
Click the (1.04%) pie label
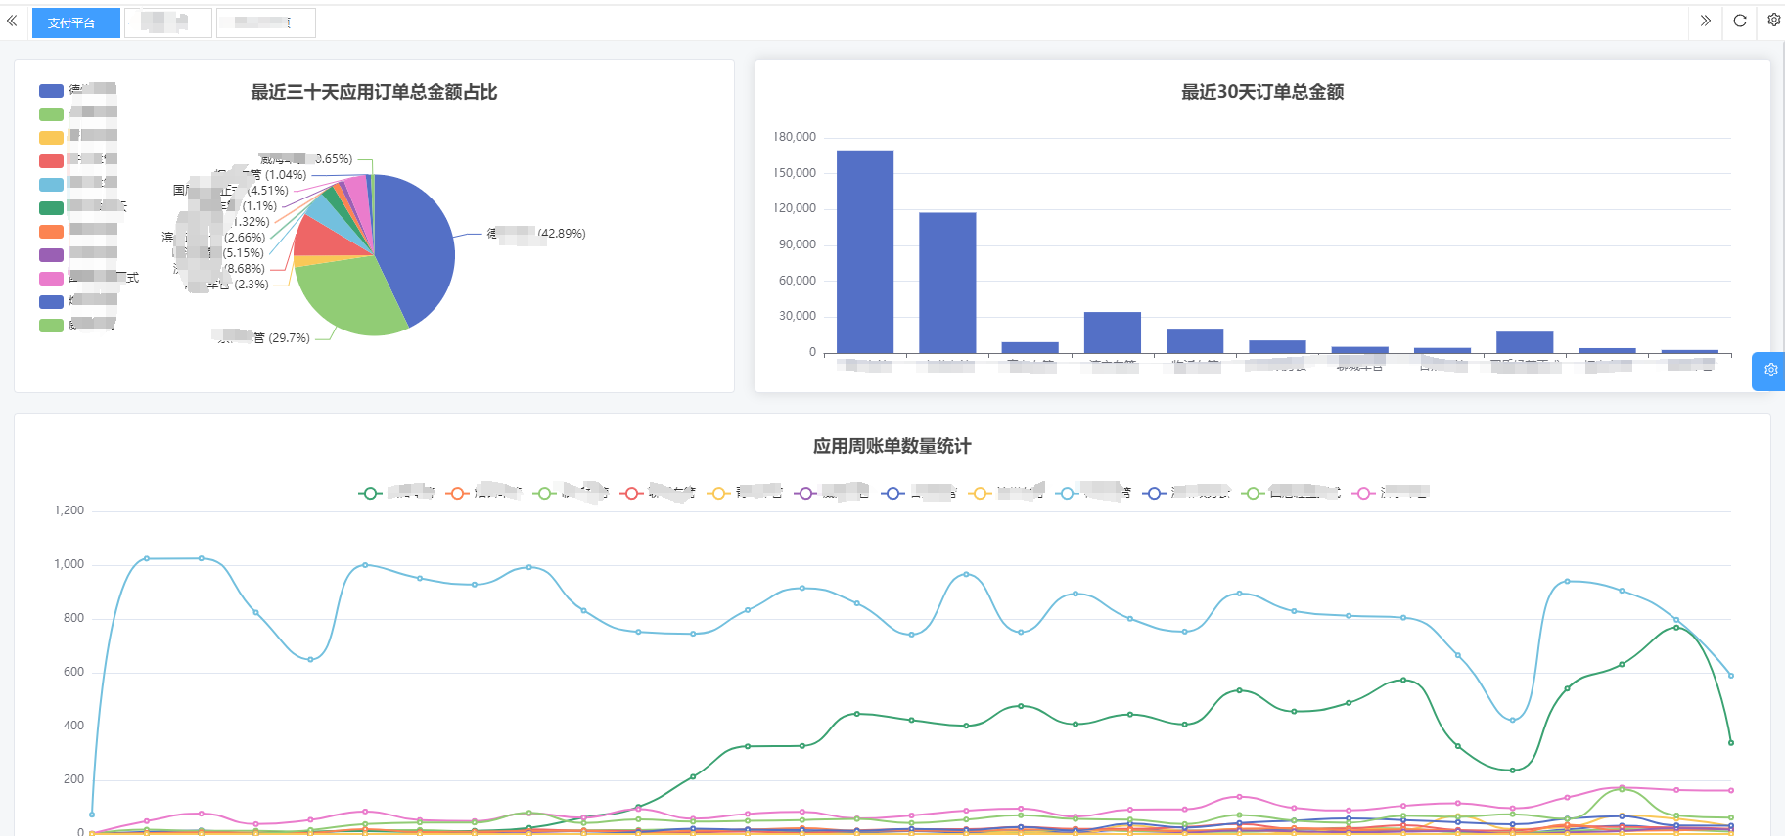(286, 175)
